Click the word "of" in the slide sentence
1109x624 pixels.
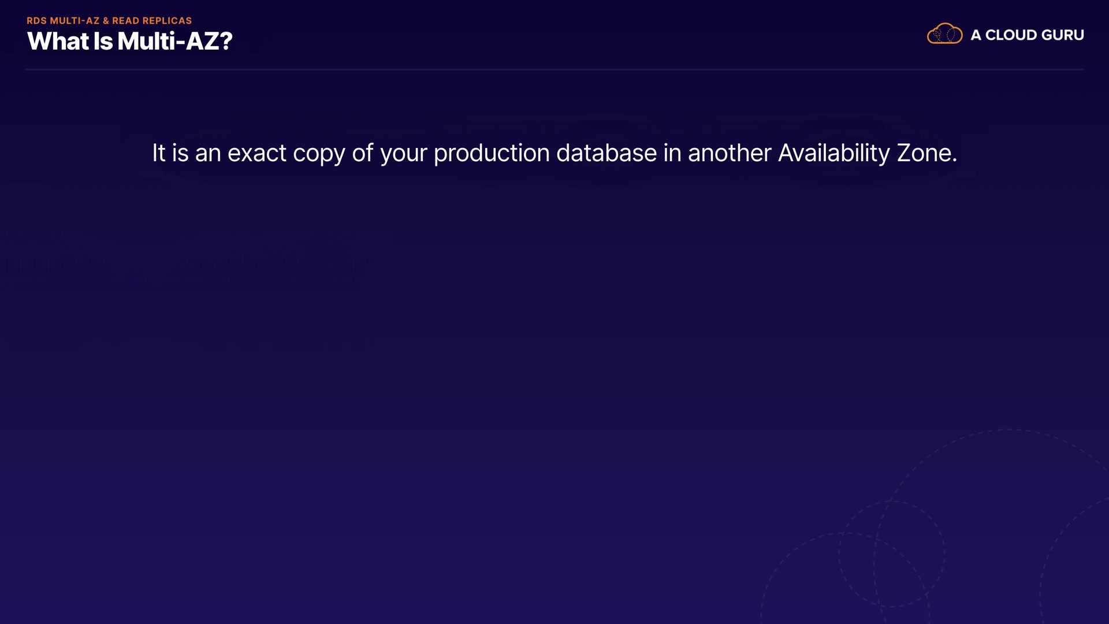(x=362, y=153)
